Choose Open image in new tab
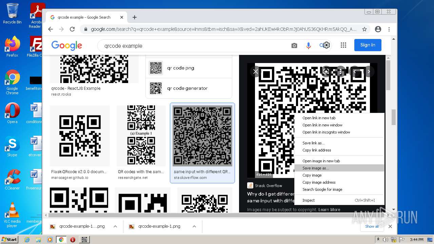 [x=339, y=161]
